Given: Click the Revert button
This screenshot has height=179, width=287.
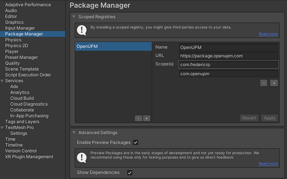Looking at the screenshot, I should [x=249, y=118].
